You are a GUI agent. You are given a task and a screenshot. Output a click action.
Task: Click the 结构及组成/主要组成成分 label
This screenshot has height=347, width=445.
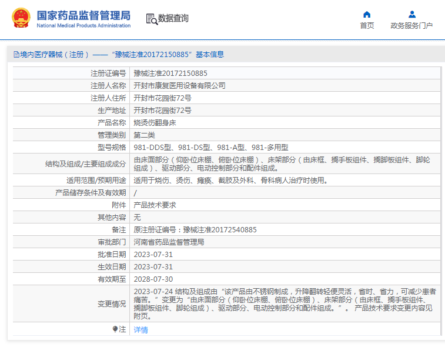85,164
